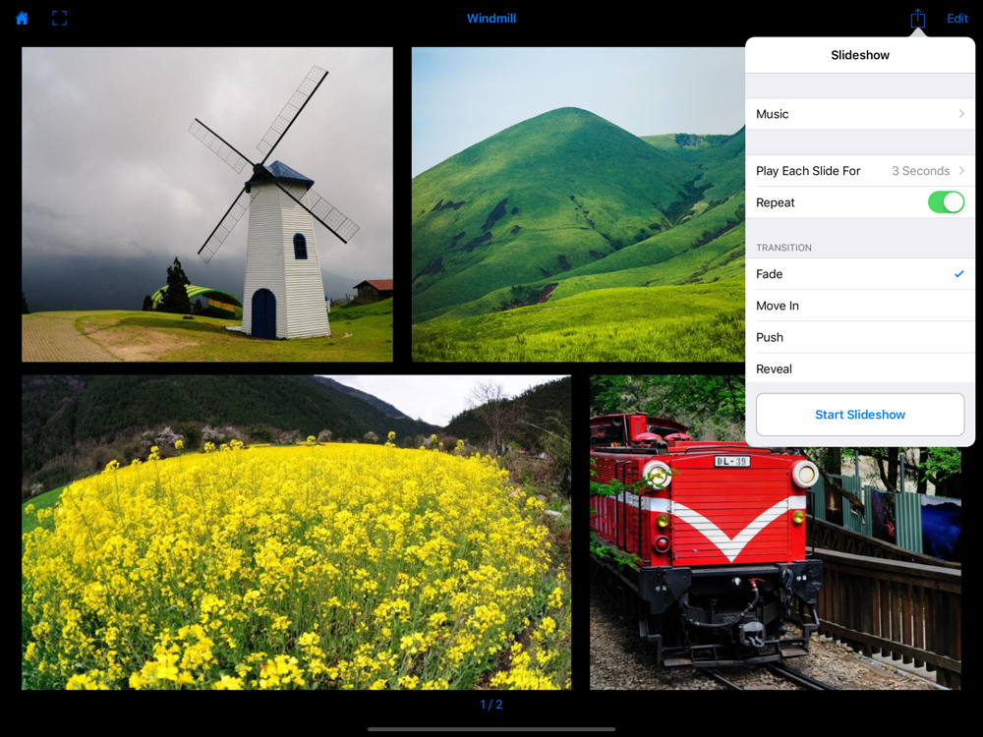Open the windmill photo
This screenshot has width=983, height=737.
click(207, 204)
